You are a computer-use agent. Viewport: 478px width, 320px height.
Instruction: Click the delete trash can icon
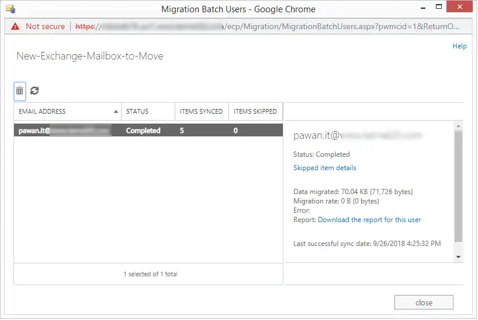tap(20, 91)
